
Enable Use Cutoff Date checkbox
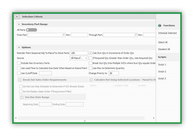click(x=19, y=73)
